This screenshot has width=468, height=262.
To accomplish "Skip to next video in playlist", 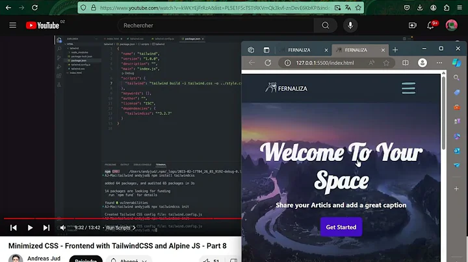I will click(46, 228).
